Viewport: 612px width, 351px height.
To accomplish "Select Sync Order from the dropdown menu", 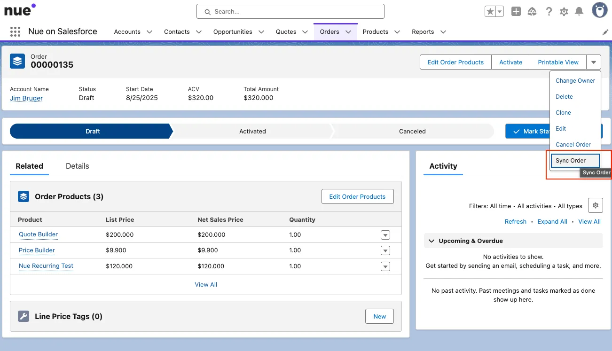I will (x=575, y=161).
